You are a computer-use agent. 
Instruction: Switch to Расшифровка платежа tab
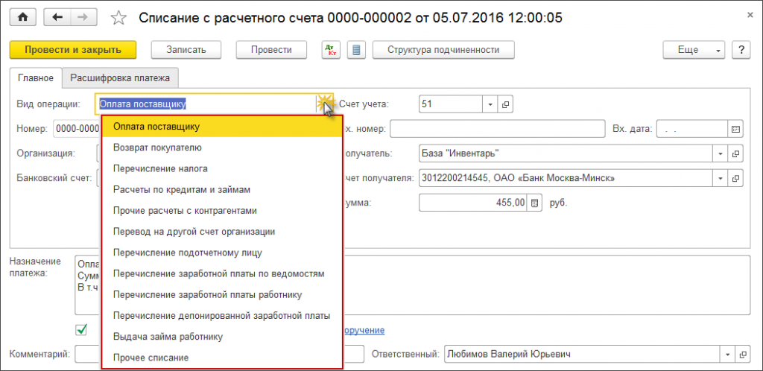pos(120,77)
